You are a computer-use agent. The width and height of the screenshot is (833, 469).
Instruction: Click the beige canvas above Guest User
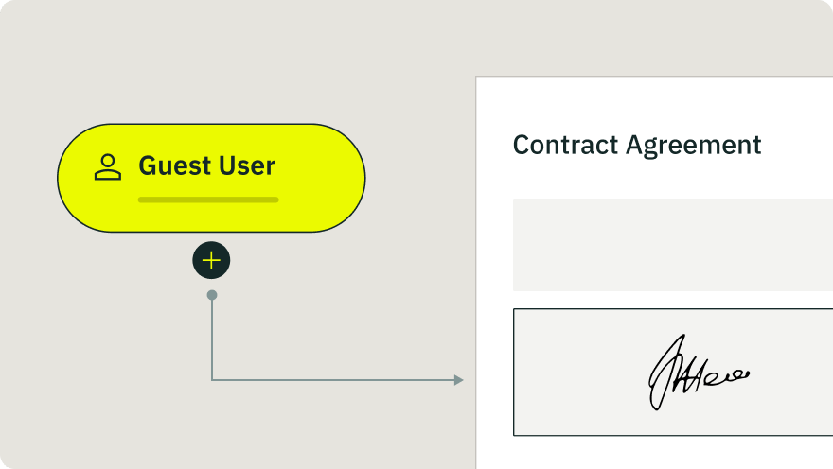coord(211,61)
